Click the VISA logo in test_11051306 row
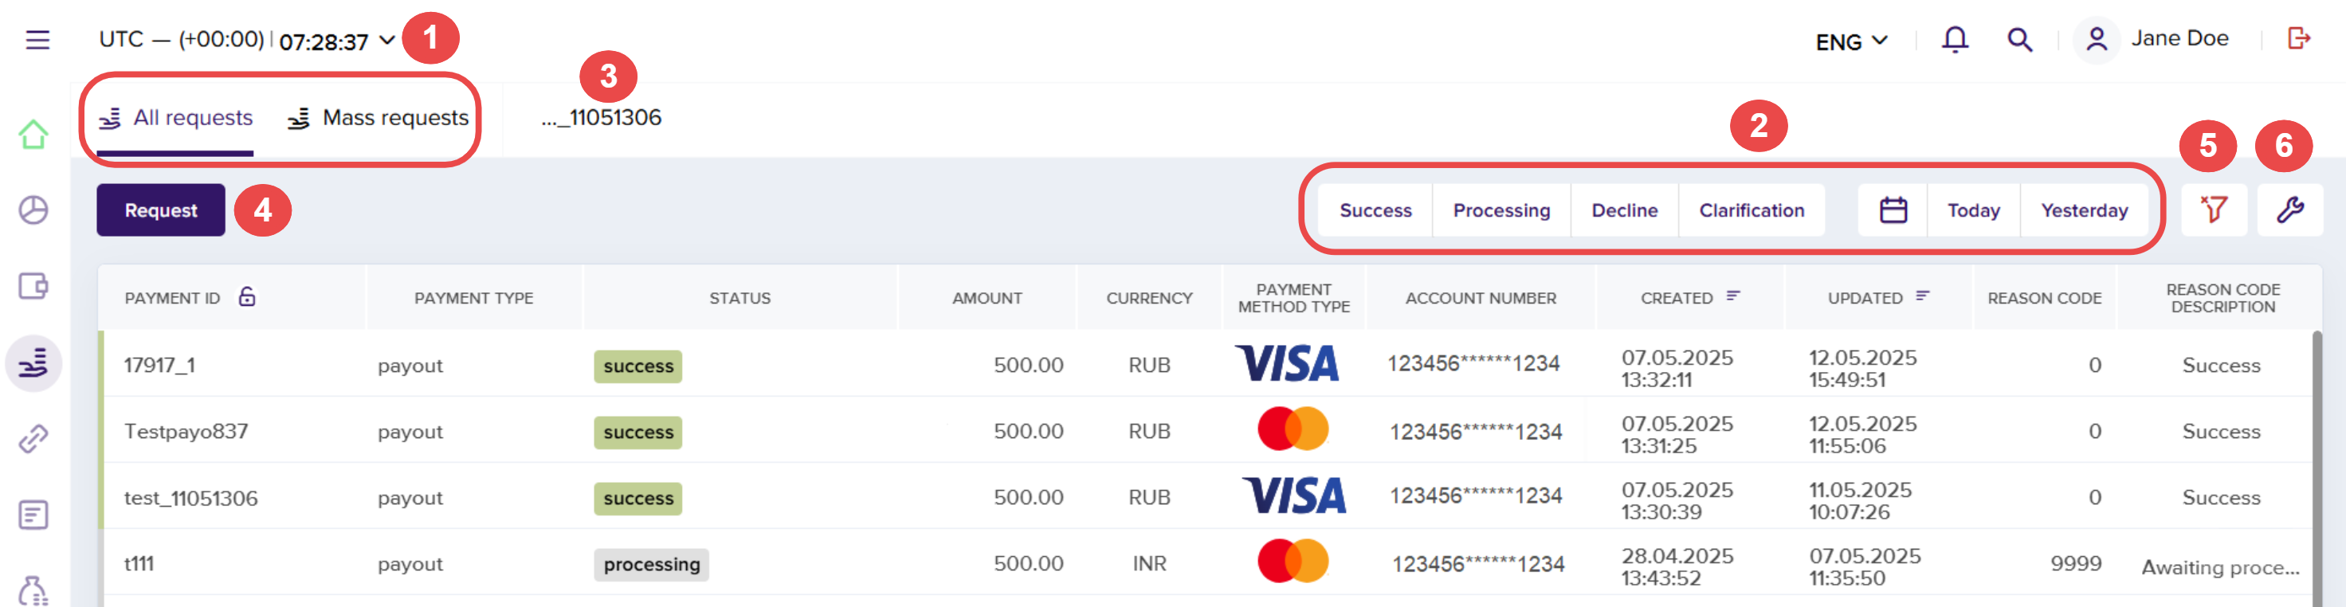This screenshot has height=607, width=2346. click(1294, 496)
